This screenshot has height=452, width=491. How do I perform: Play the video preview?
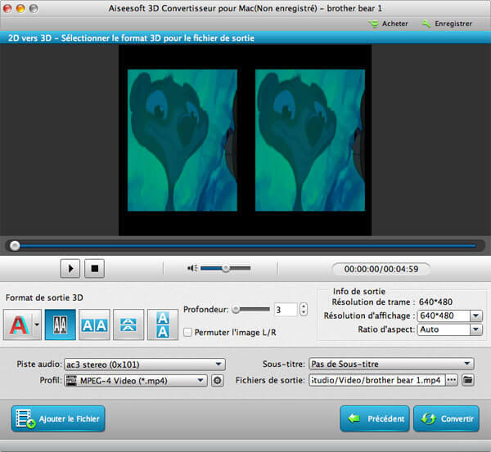70,268
